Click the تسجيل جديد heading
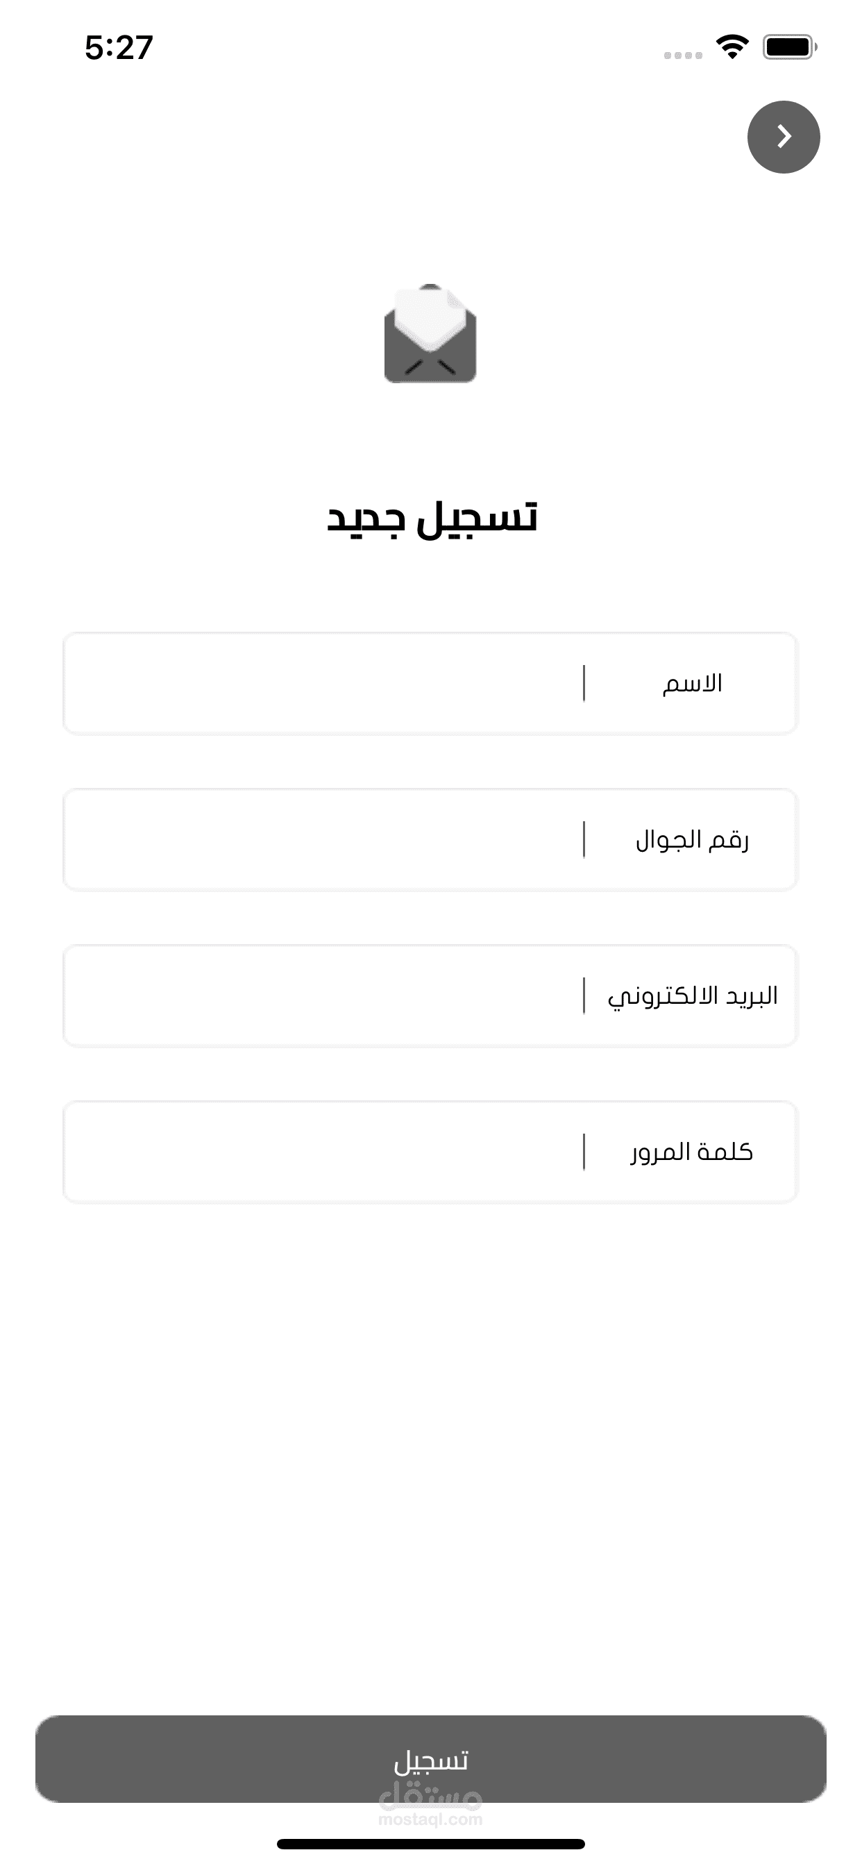 click(x=432, y=518)
